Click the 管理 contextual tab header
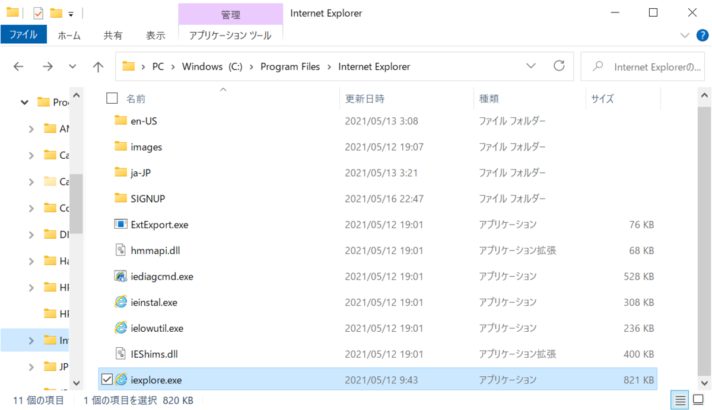712x410 pixels. point(230,14)
